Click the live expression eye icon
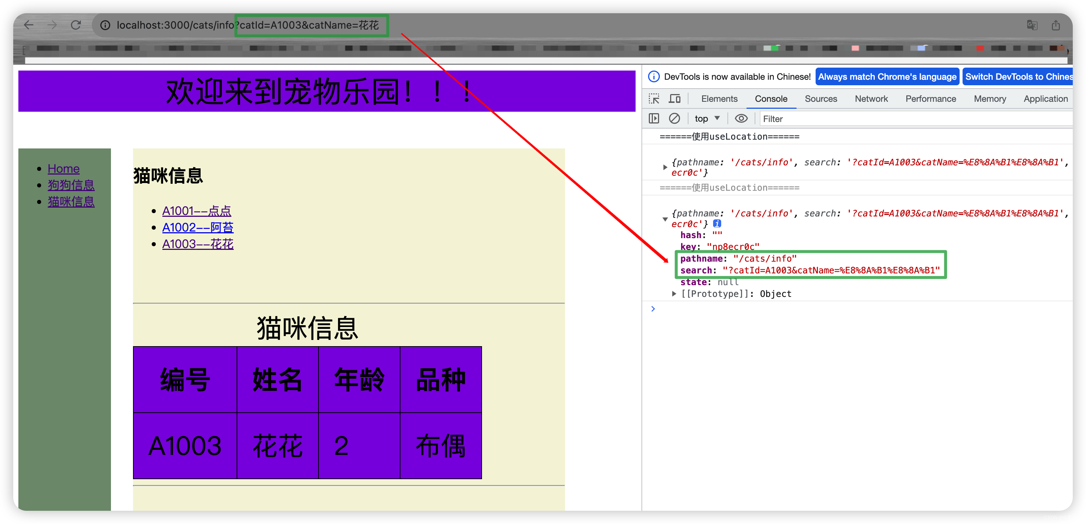The width and height of the screenshot is (1086, 524). coord(741,118)
